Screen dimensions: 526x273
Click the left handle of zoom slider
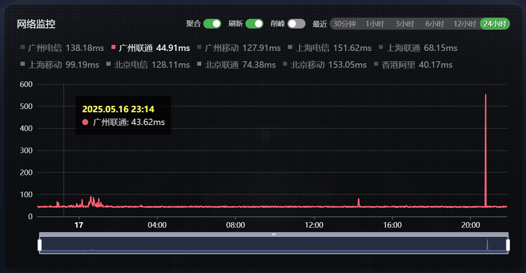40,245
